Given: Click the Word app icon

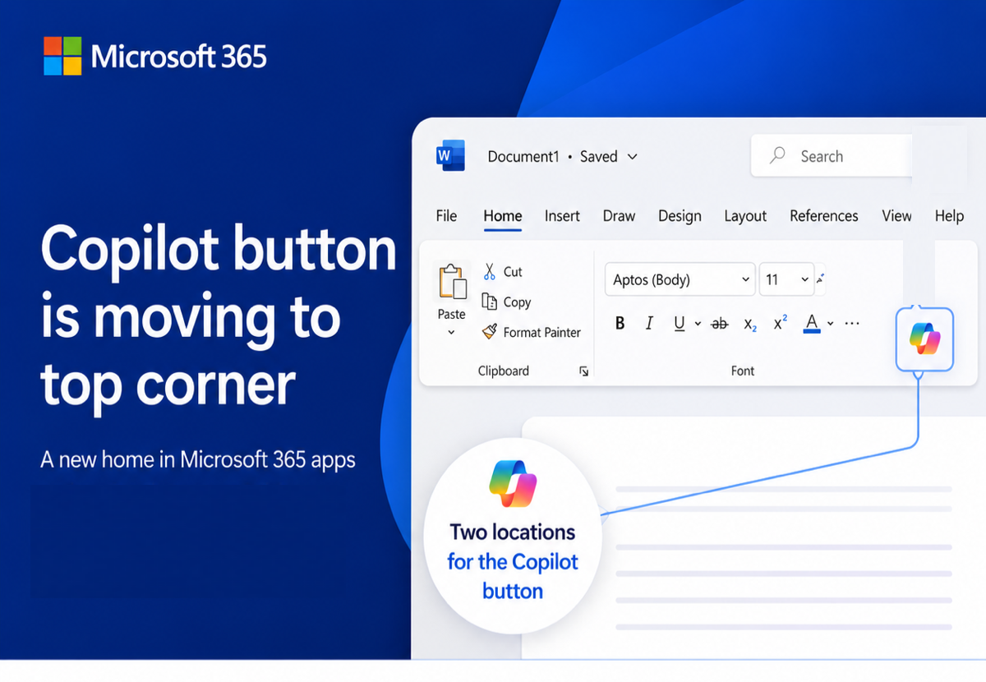Looking at the screenshot, I should 450,155.
